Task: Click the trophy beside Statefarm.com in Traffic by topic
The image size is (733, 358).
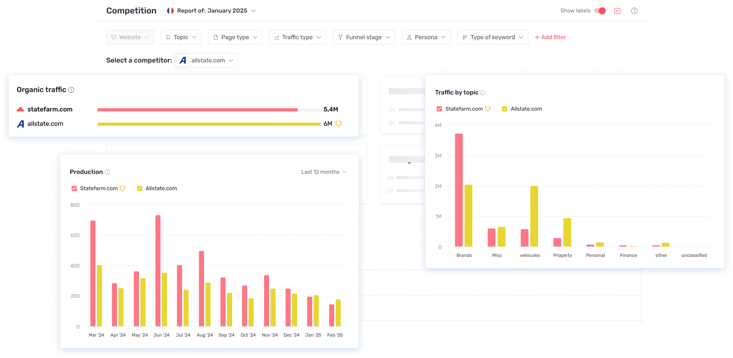Action: pos(488,109)
